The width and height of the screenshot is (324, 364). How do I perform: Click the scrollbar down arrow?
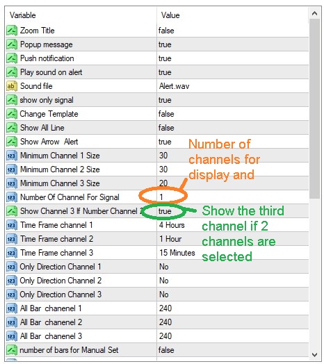pyautogui.click(x=315, y=355)
